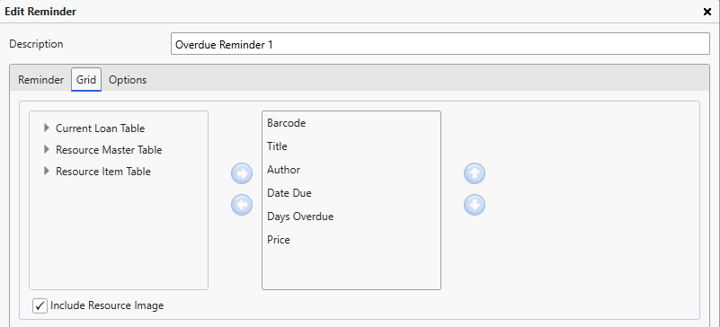The width and height of the screenshot is (720, 327).
Task: Select Barcode in the field list
Action: pyautogui.click(x=351, y=123)
